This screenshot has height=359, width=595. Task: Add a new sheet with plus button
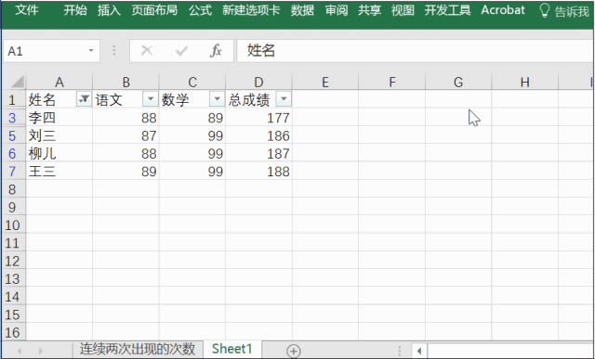(294, 351)
